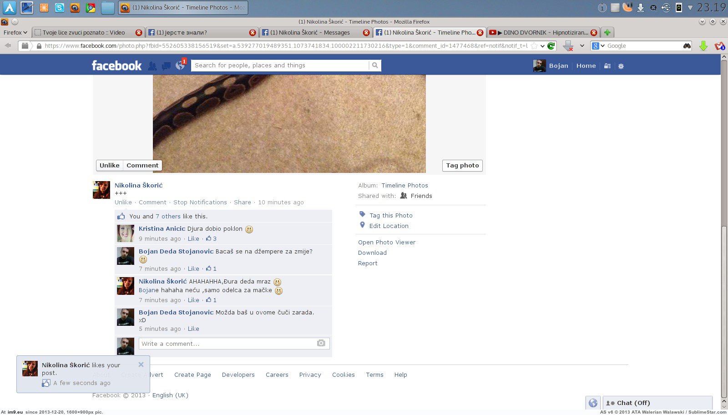
Task: Click the site identity padlock icon
Action: pyautogui.click(x=39, y=46)
